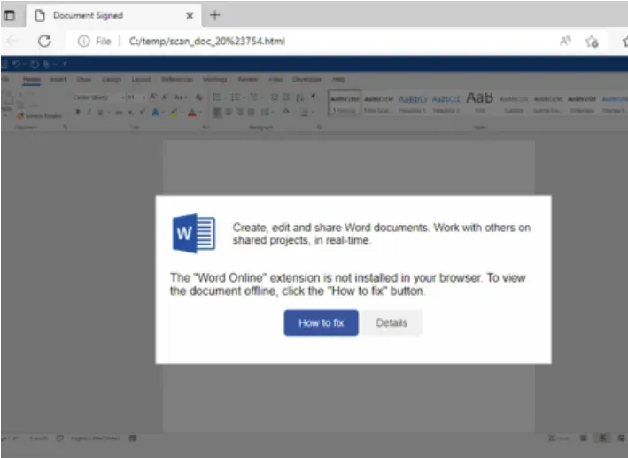Toggle Underline formatting
Viewport: 628px width, 458px height.
tap(100, 113)
